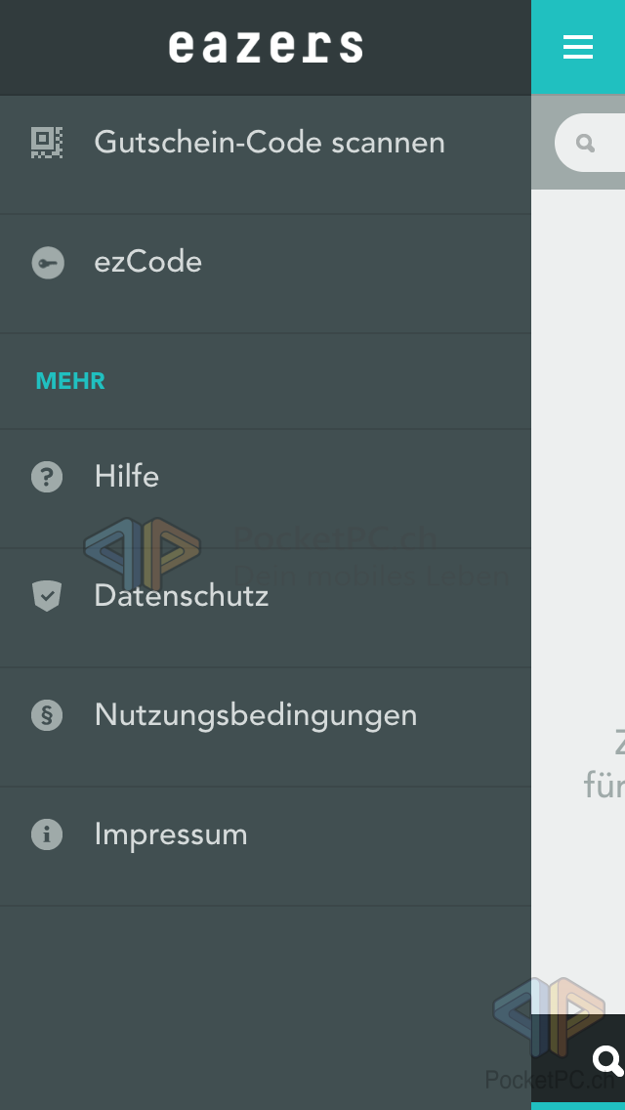Select the ezCode menu entry
Viewport: 625px width, 1110px height.
(148, 262)
